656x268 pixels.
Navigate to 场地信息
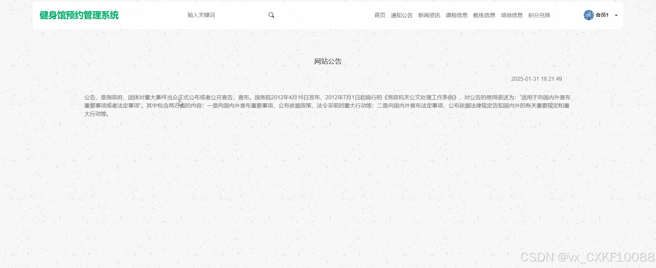512,15
